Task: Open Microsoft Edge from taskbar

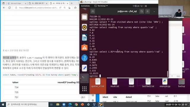Action: pos(70,104)
